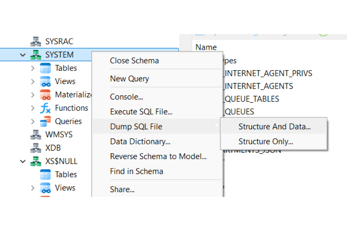347x231 pixels.
Task: Choose Structure And Data from submenu
Action: 274,126
